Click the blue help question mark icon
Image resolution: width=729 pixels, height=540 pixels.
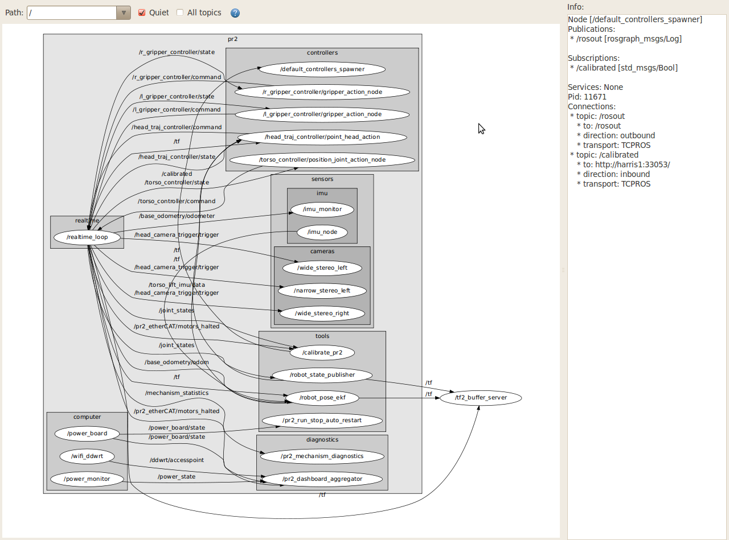(x=235, y=13)
